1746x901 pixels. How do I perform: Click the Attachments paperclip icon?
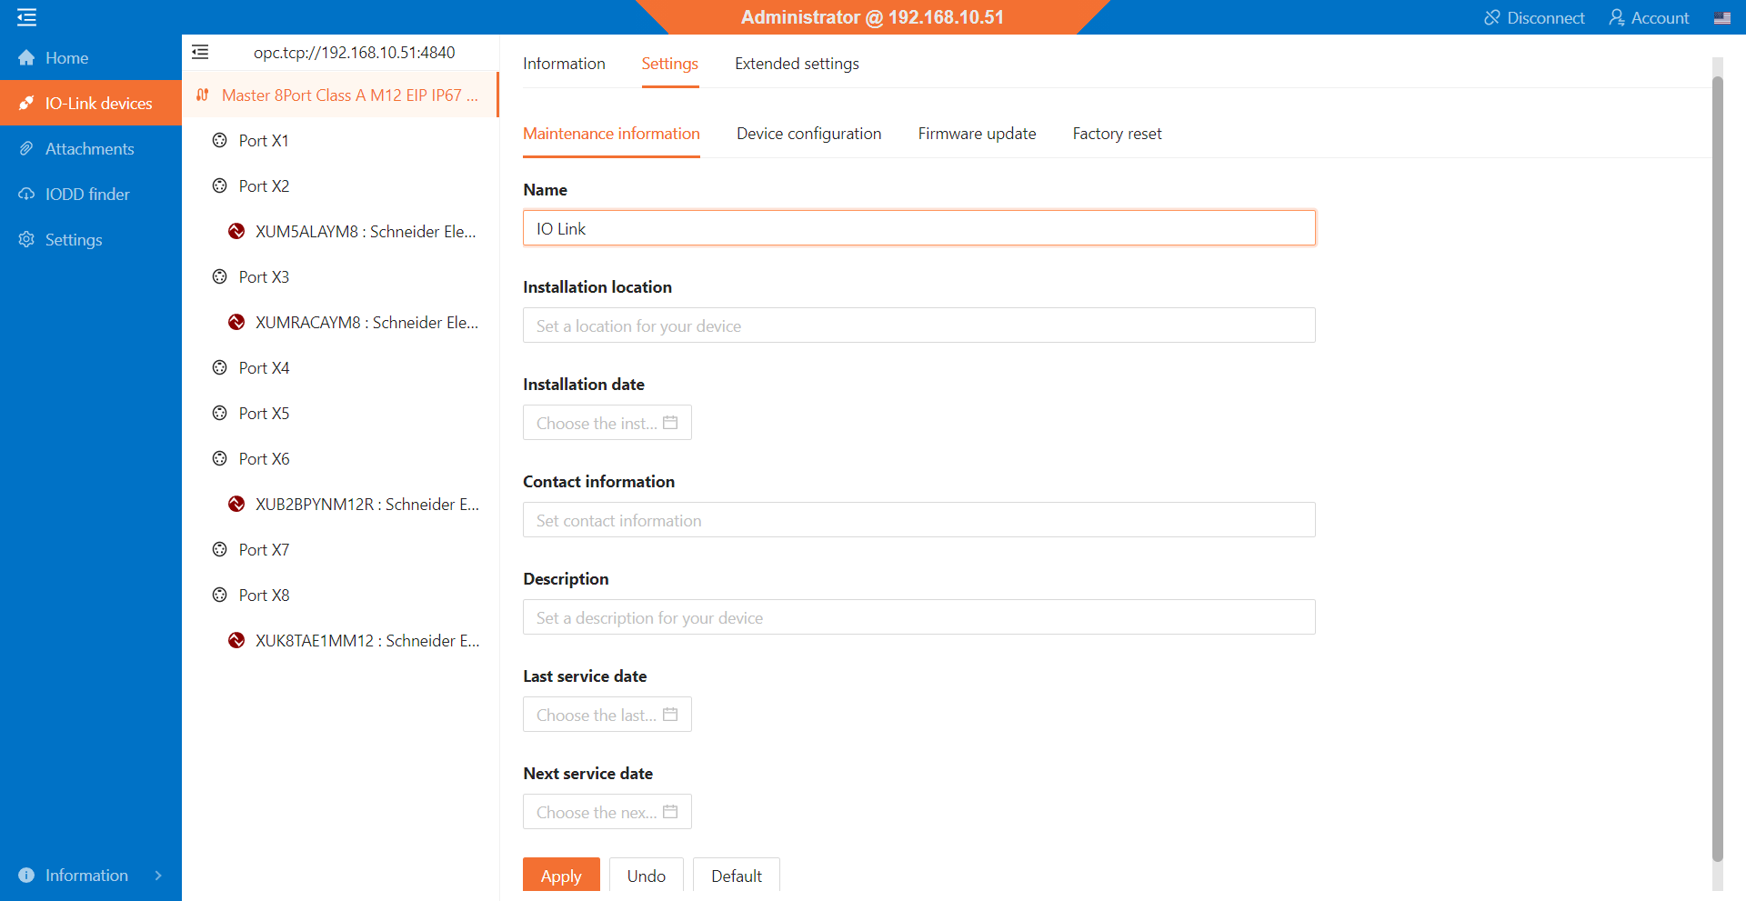[x=26, y=149]
